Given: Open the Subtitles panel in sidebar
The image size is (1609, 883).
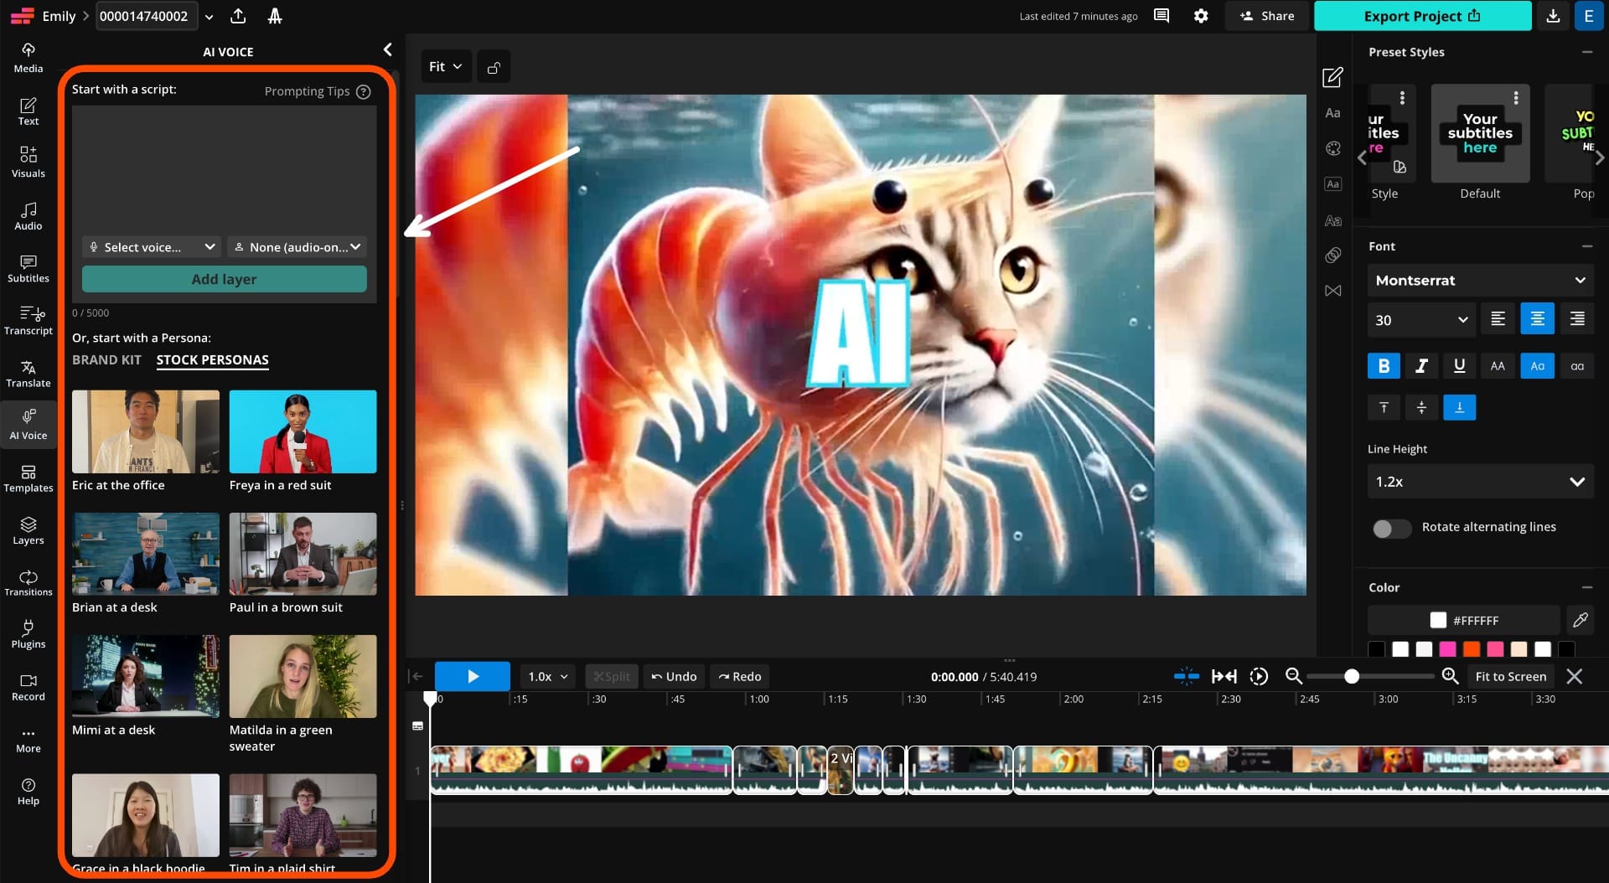Looking at the screenshot, I should (x=28, y=268).
